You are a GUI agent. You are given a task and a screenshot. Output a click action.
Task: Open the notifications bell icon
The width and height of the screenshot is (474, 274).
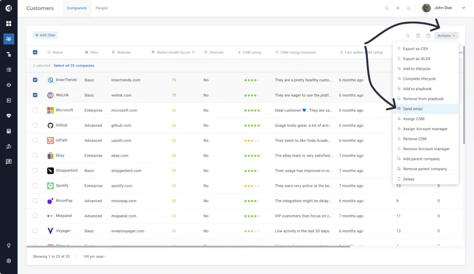click(x=409, y=8)
